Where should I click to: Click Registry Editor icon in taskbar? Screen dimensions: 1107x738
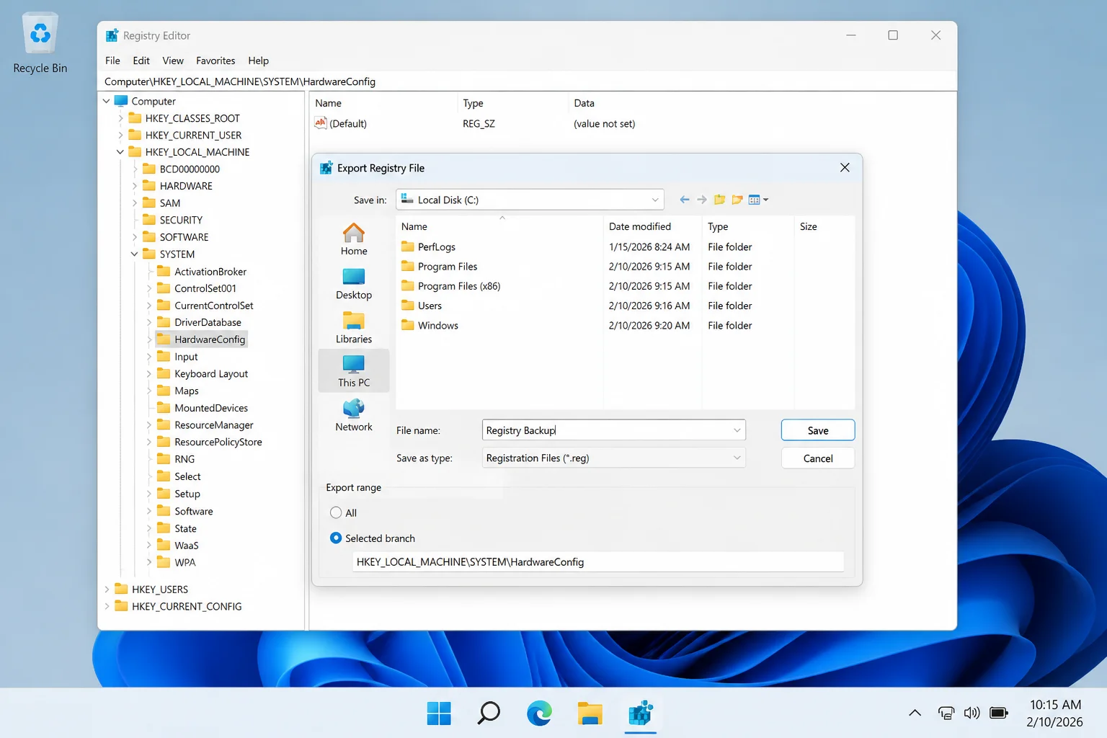(640, 713)
